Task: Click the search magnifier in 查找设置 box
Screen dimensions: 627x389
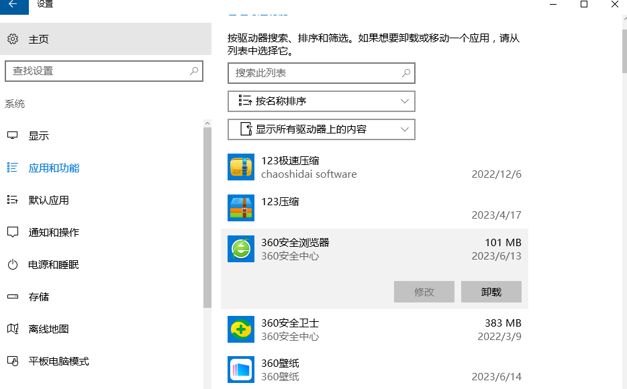Action: pos(194,70)
